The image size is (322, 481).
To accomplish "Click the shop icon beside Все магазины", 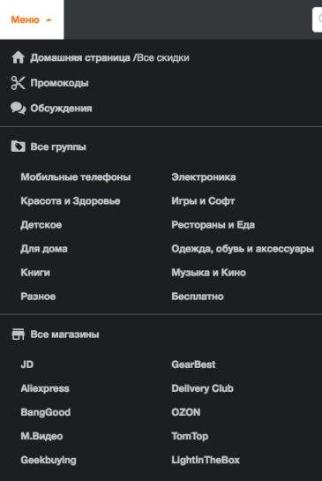I will point(19,334).
